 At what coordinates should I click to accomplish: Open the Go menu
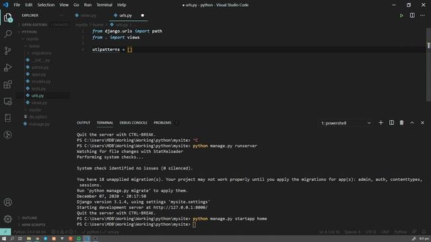[76, 5]
